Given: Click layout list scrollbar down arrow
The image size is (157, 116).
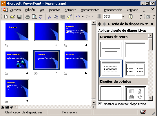Looking at the screenshot, I should pyautogui.click(x=150, y=98).
